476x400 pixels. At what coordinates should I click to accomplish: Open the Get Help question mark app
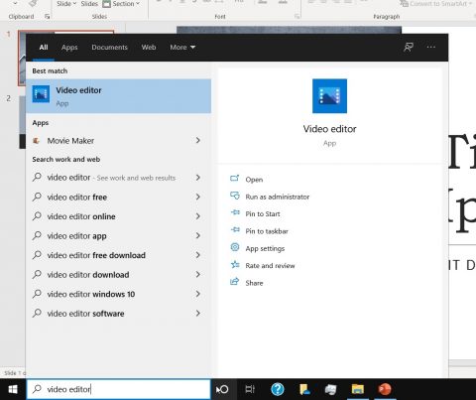pyautogui.click(x=278, y=389)
